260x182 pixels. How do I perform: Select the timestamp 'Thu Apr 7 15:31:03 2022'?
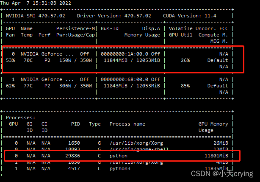click(36, 3)
